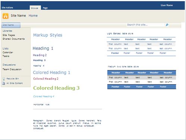
Task: Click Colored Heading 1 text
Action: pyautogui.click(x=51, y=73)
